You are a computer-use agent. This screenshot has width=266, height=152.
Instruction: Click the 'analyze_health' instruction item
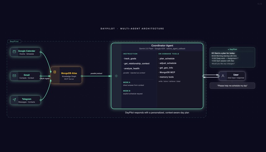coord(131,68)
